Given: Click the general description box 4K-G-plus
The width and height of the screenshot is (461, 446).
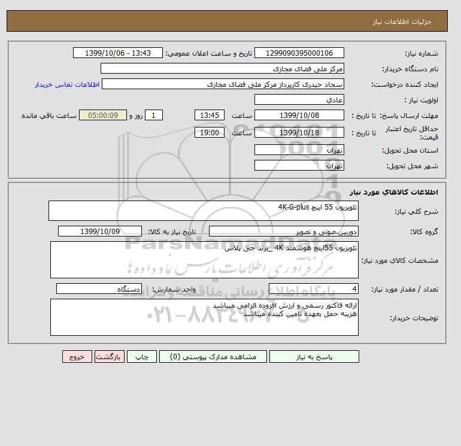Looking at the screenshot, I should tap(204, 211).
